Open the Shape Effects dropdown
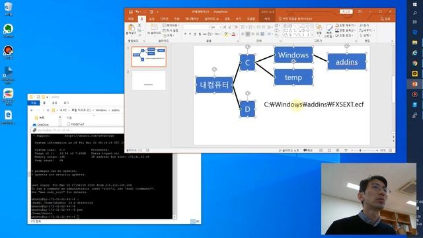423x238 pixels. click(344, 35)
